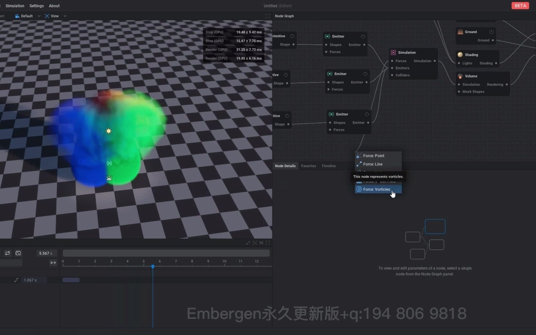The image size is (536, 335).
Task: Select the sun light gizmo in the viewport
Action: point(109,131)
